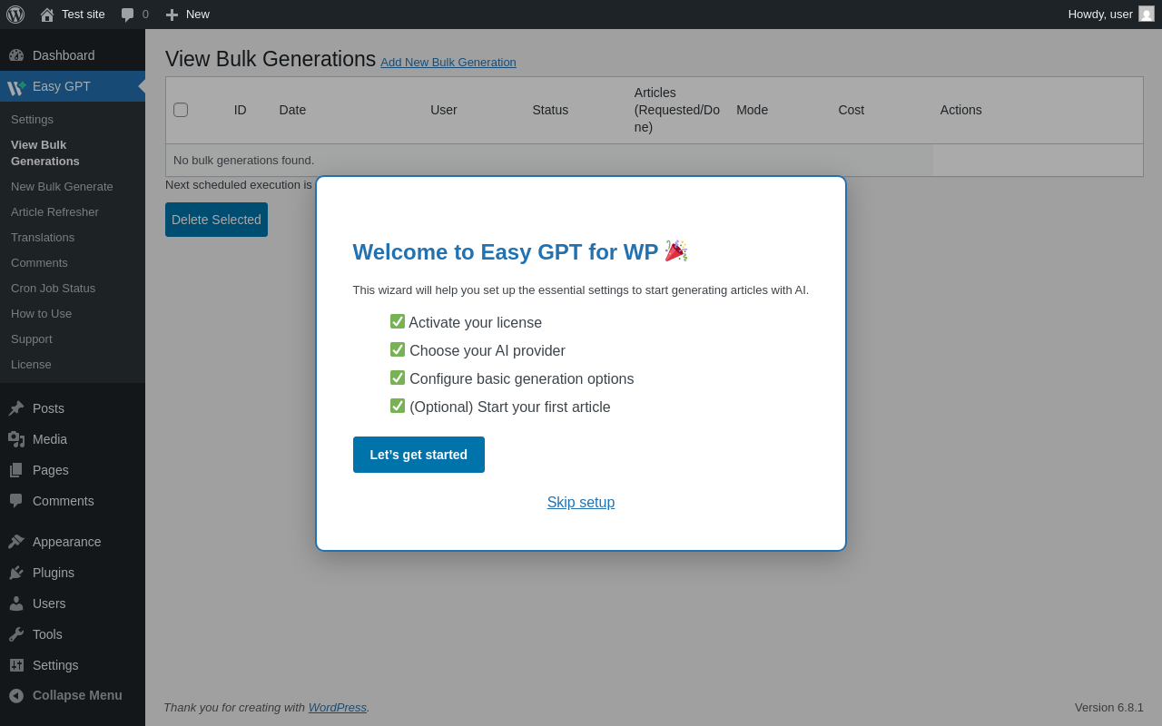The width and height of the screenshot is (1162, 726).
Task: Open the Appearance menu label
Action: coord(67,542)
